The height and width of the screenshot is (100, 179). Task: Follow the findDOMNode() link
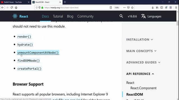pyautogui.click(x=29, y=61)
